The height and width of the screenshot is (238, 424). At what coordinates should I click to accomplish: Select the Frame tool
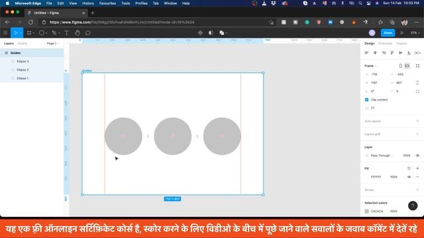click(x=29, y=33)
